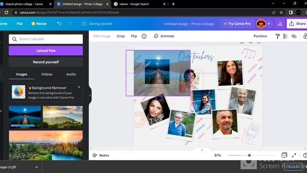The height and width of the screenshot is (173, 307).
Task: Click the Record yourself button
Action: [x=46, y=62]
